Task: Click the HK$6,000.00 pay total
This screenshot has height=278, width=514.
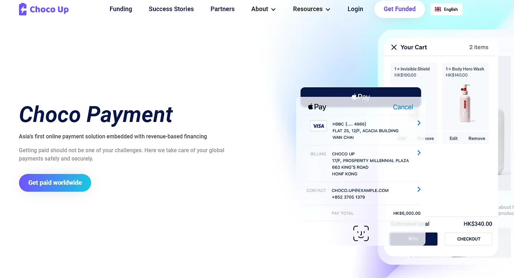Action: point(407,213)
